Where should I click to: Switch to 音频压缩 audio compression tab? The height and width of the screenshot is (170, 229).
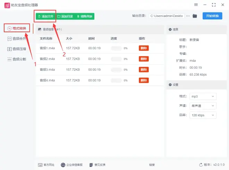click(x=17, y=49)
